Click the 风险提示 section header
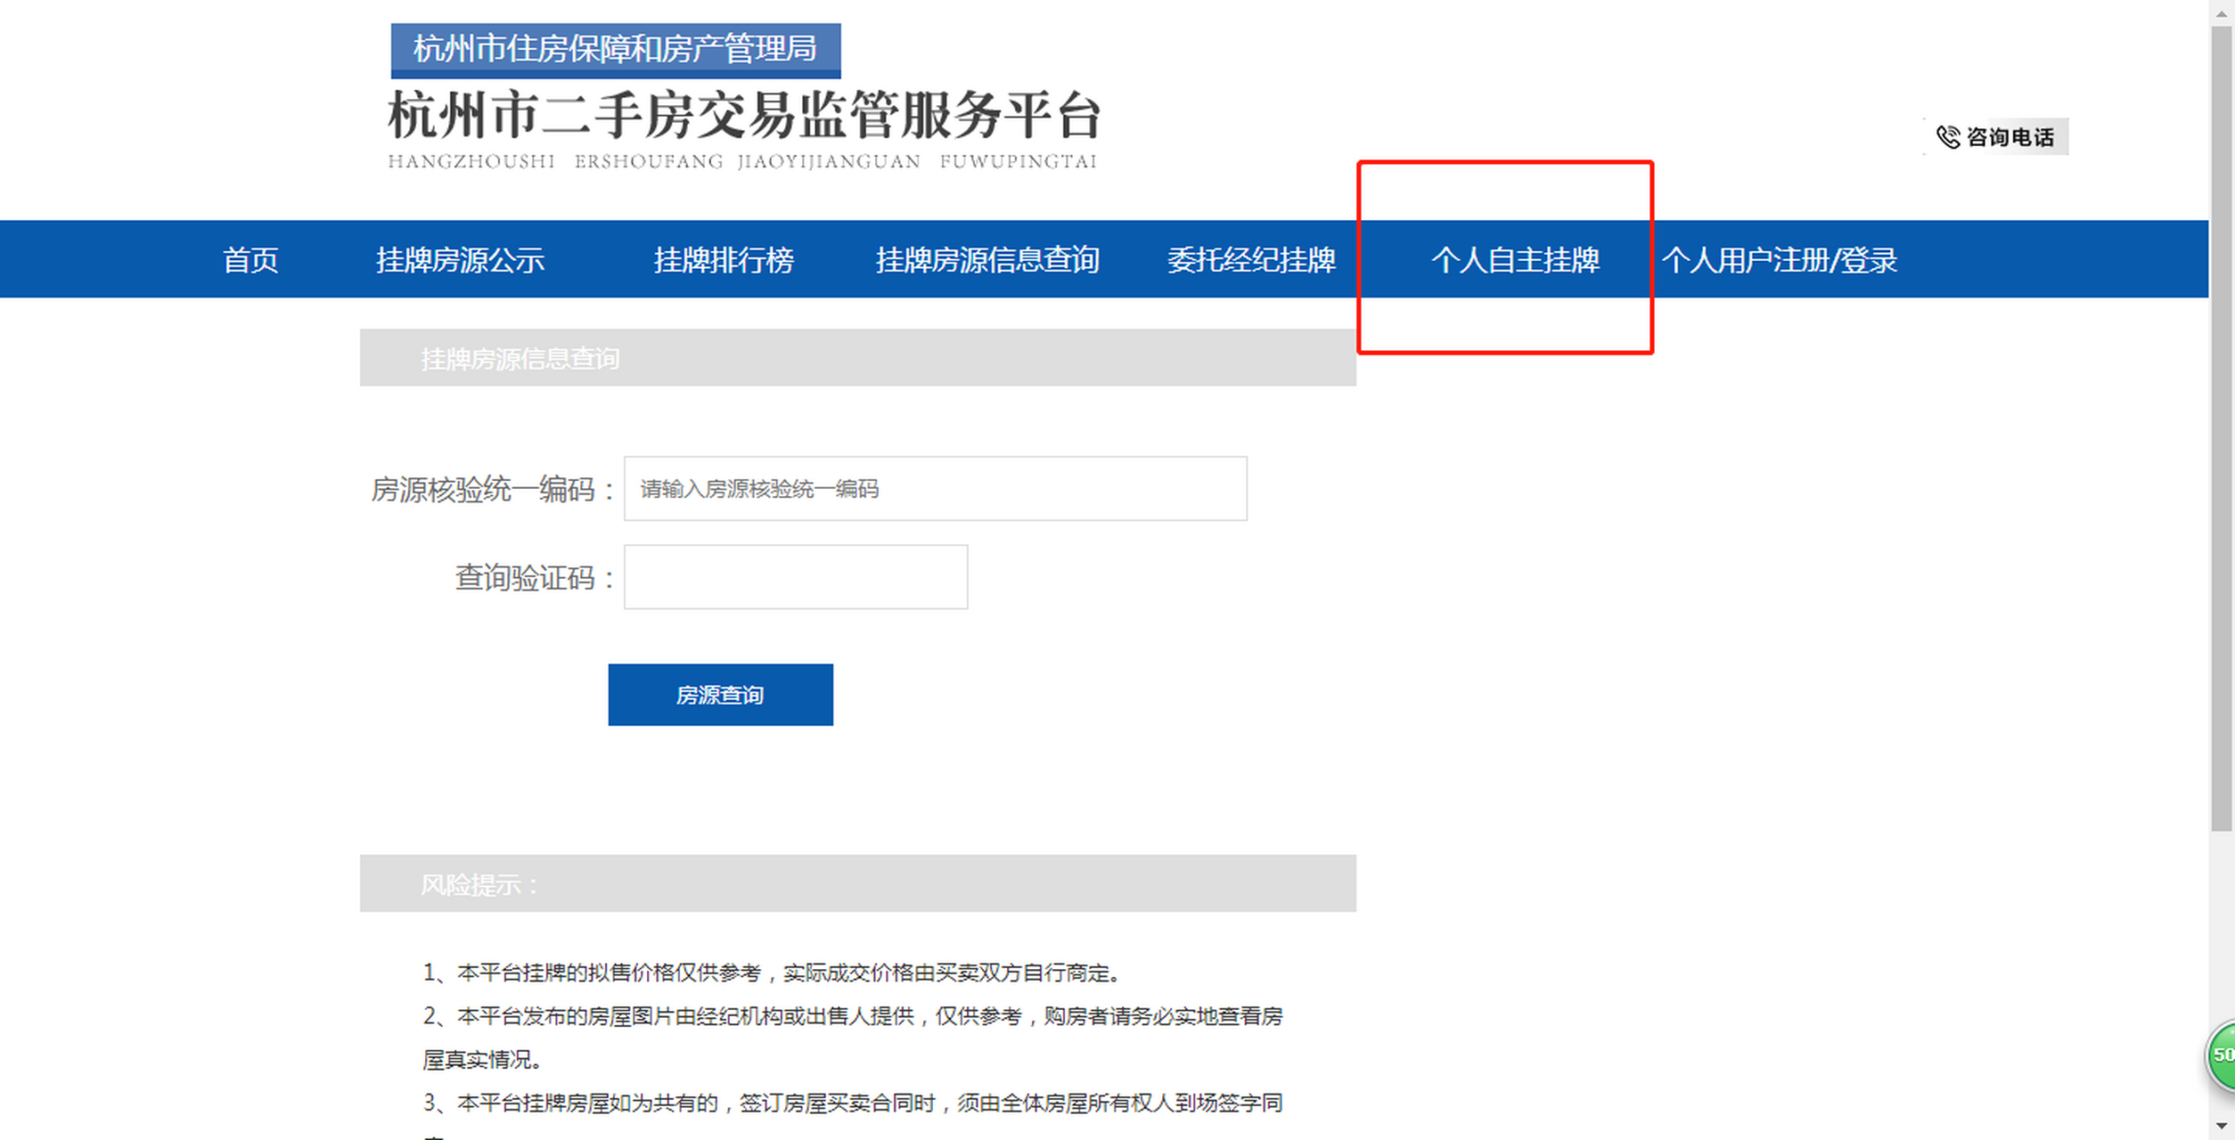Viewport: 2235px width, 1140px height. 857,883
